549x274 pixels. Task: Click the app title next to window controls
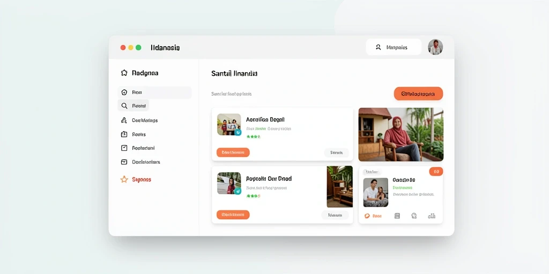(165, 48)
